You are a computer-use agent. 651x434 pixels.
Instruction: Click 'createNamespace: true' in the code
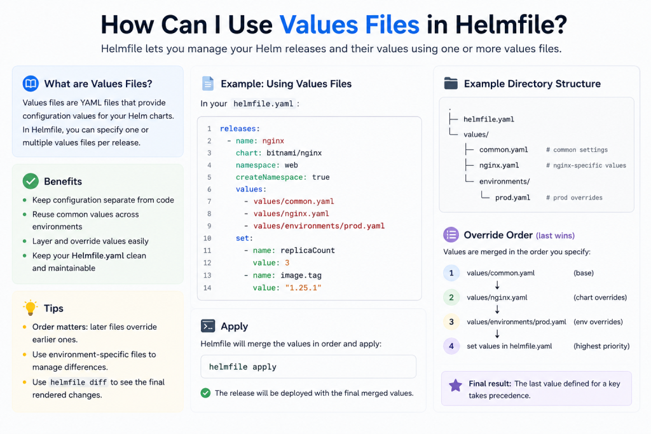pyautogui.click(x=283, y=177)
